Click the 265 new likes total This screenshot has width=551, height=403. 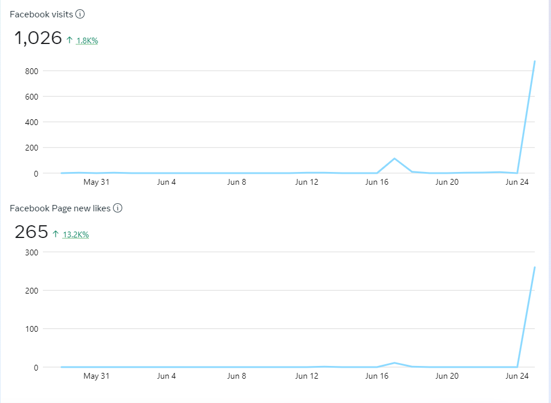click(x=31, y=232)
